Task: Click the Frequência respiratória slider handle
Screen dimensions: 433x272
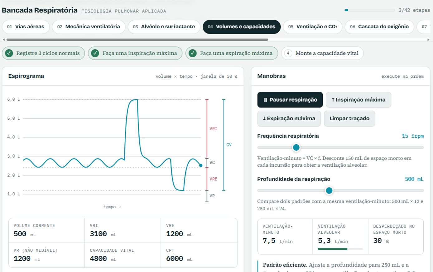Action: 296,147
